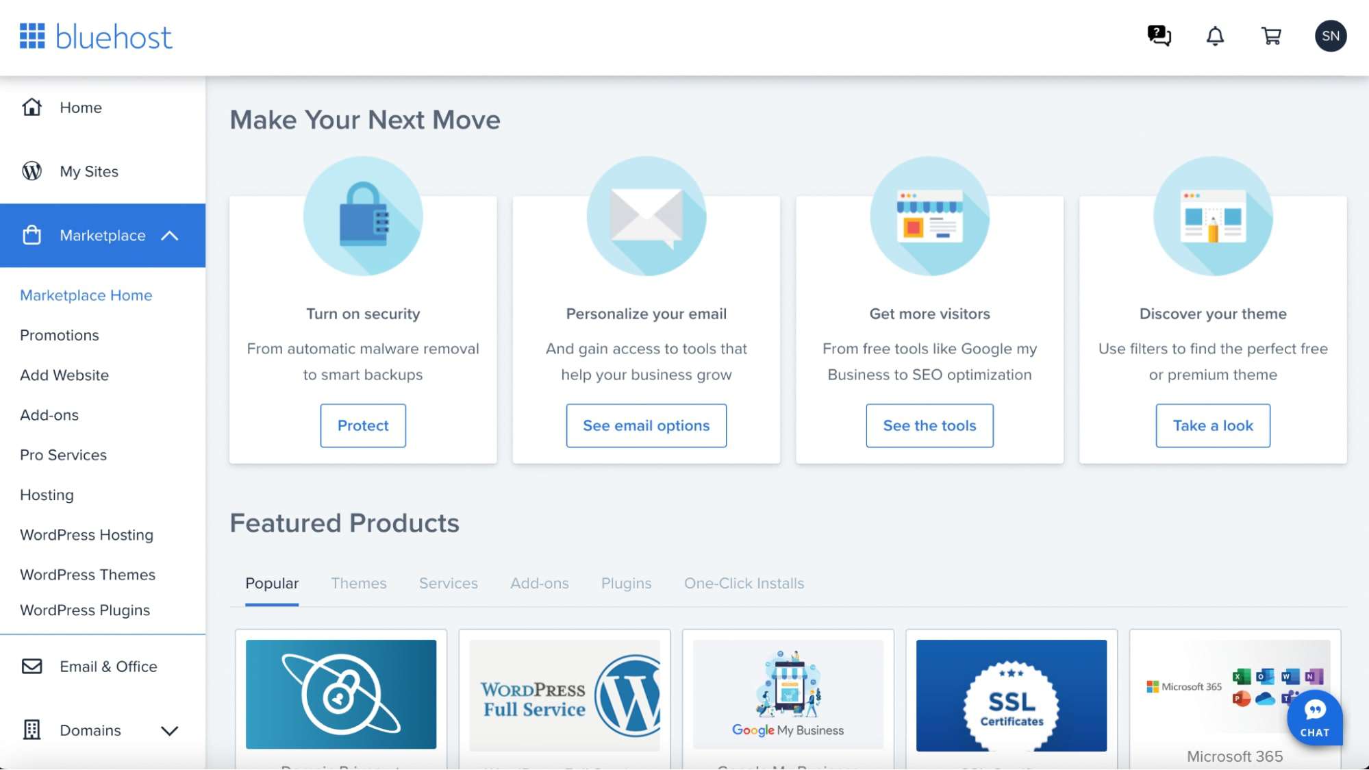Click the Personalize your email heading
1369x770 pixels.
(646, 314)
